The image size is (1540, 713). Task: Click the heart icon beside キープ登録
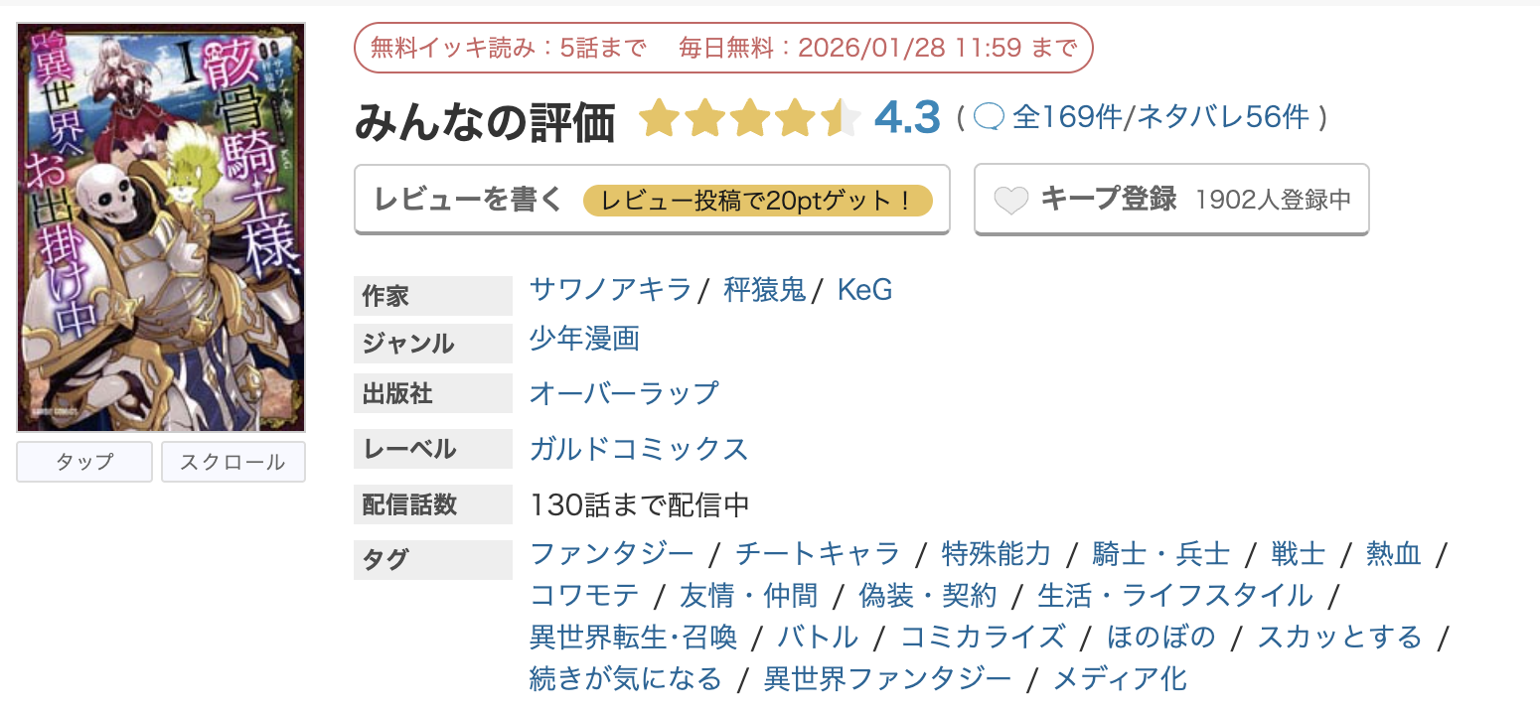pyautogui.click(x=1011, y=201)
